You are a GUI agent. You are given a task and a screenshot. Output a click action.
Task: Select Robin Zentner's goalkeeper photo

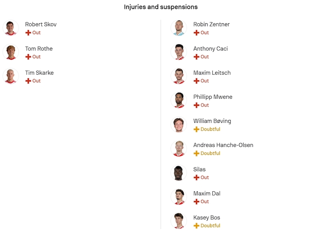(x=179, y=28)
